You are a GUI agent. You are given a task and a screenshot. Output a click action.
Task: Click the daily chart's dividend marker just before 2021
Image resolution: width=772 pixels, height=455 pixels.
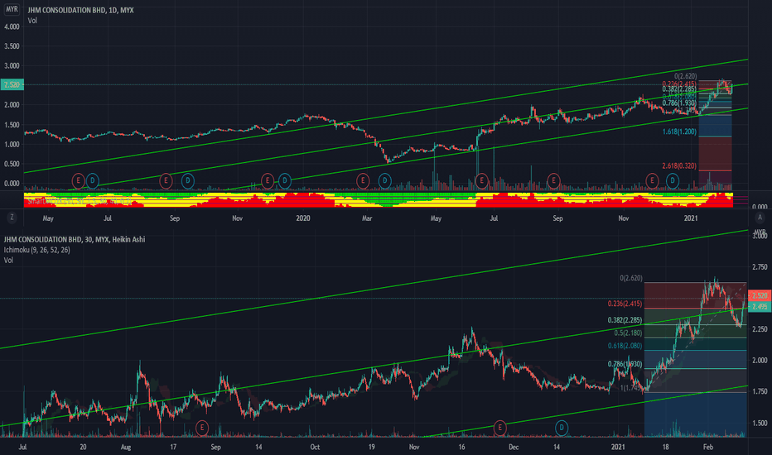[x=673, y=181]
